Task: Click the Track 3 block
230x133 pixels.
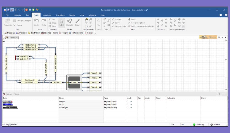Action: click(94, 82)
